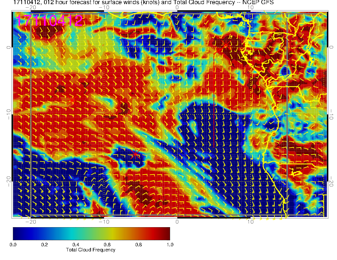This screenshot has width=337, height=260.
Task: Click the red vertical track line at 5 degrees east
Action: click(214, 100)
